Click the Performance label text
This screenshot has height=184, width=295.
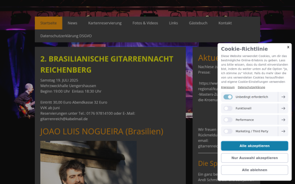coord(244,120)
